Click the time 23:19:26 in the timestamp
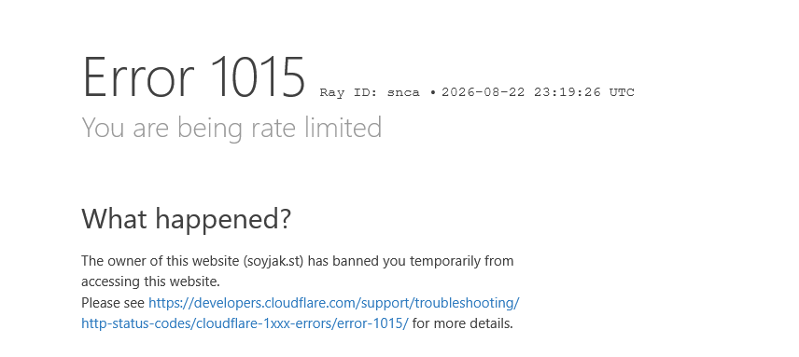 click(x=568, y=92)
